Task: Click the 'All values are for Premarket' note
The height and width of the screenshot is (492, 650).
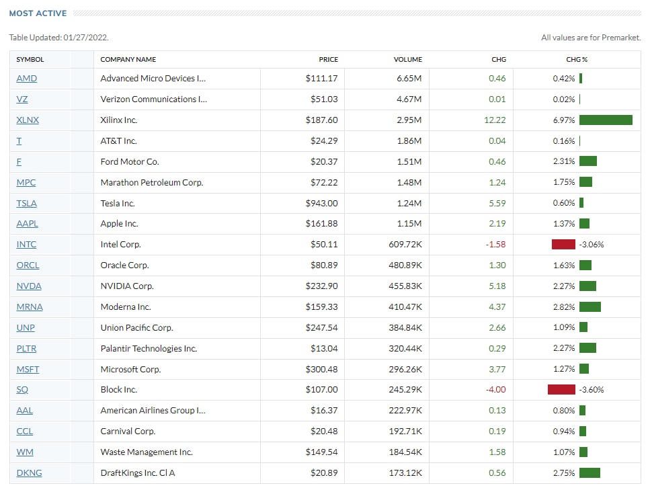Action: (591, 38)
